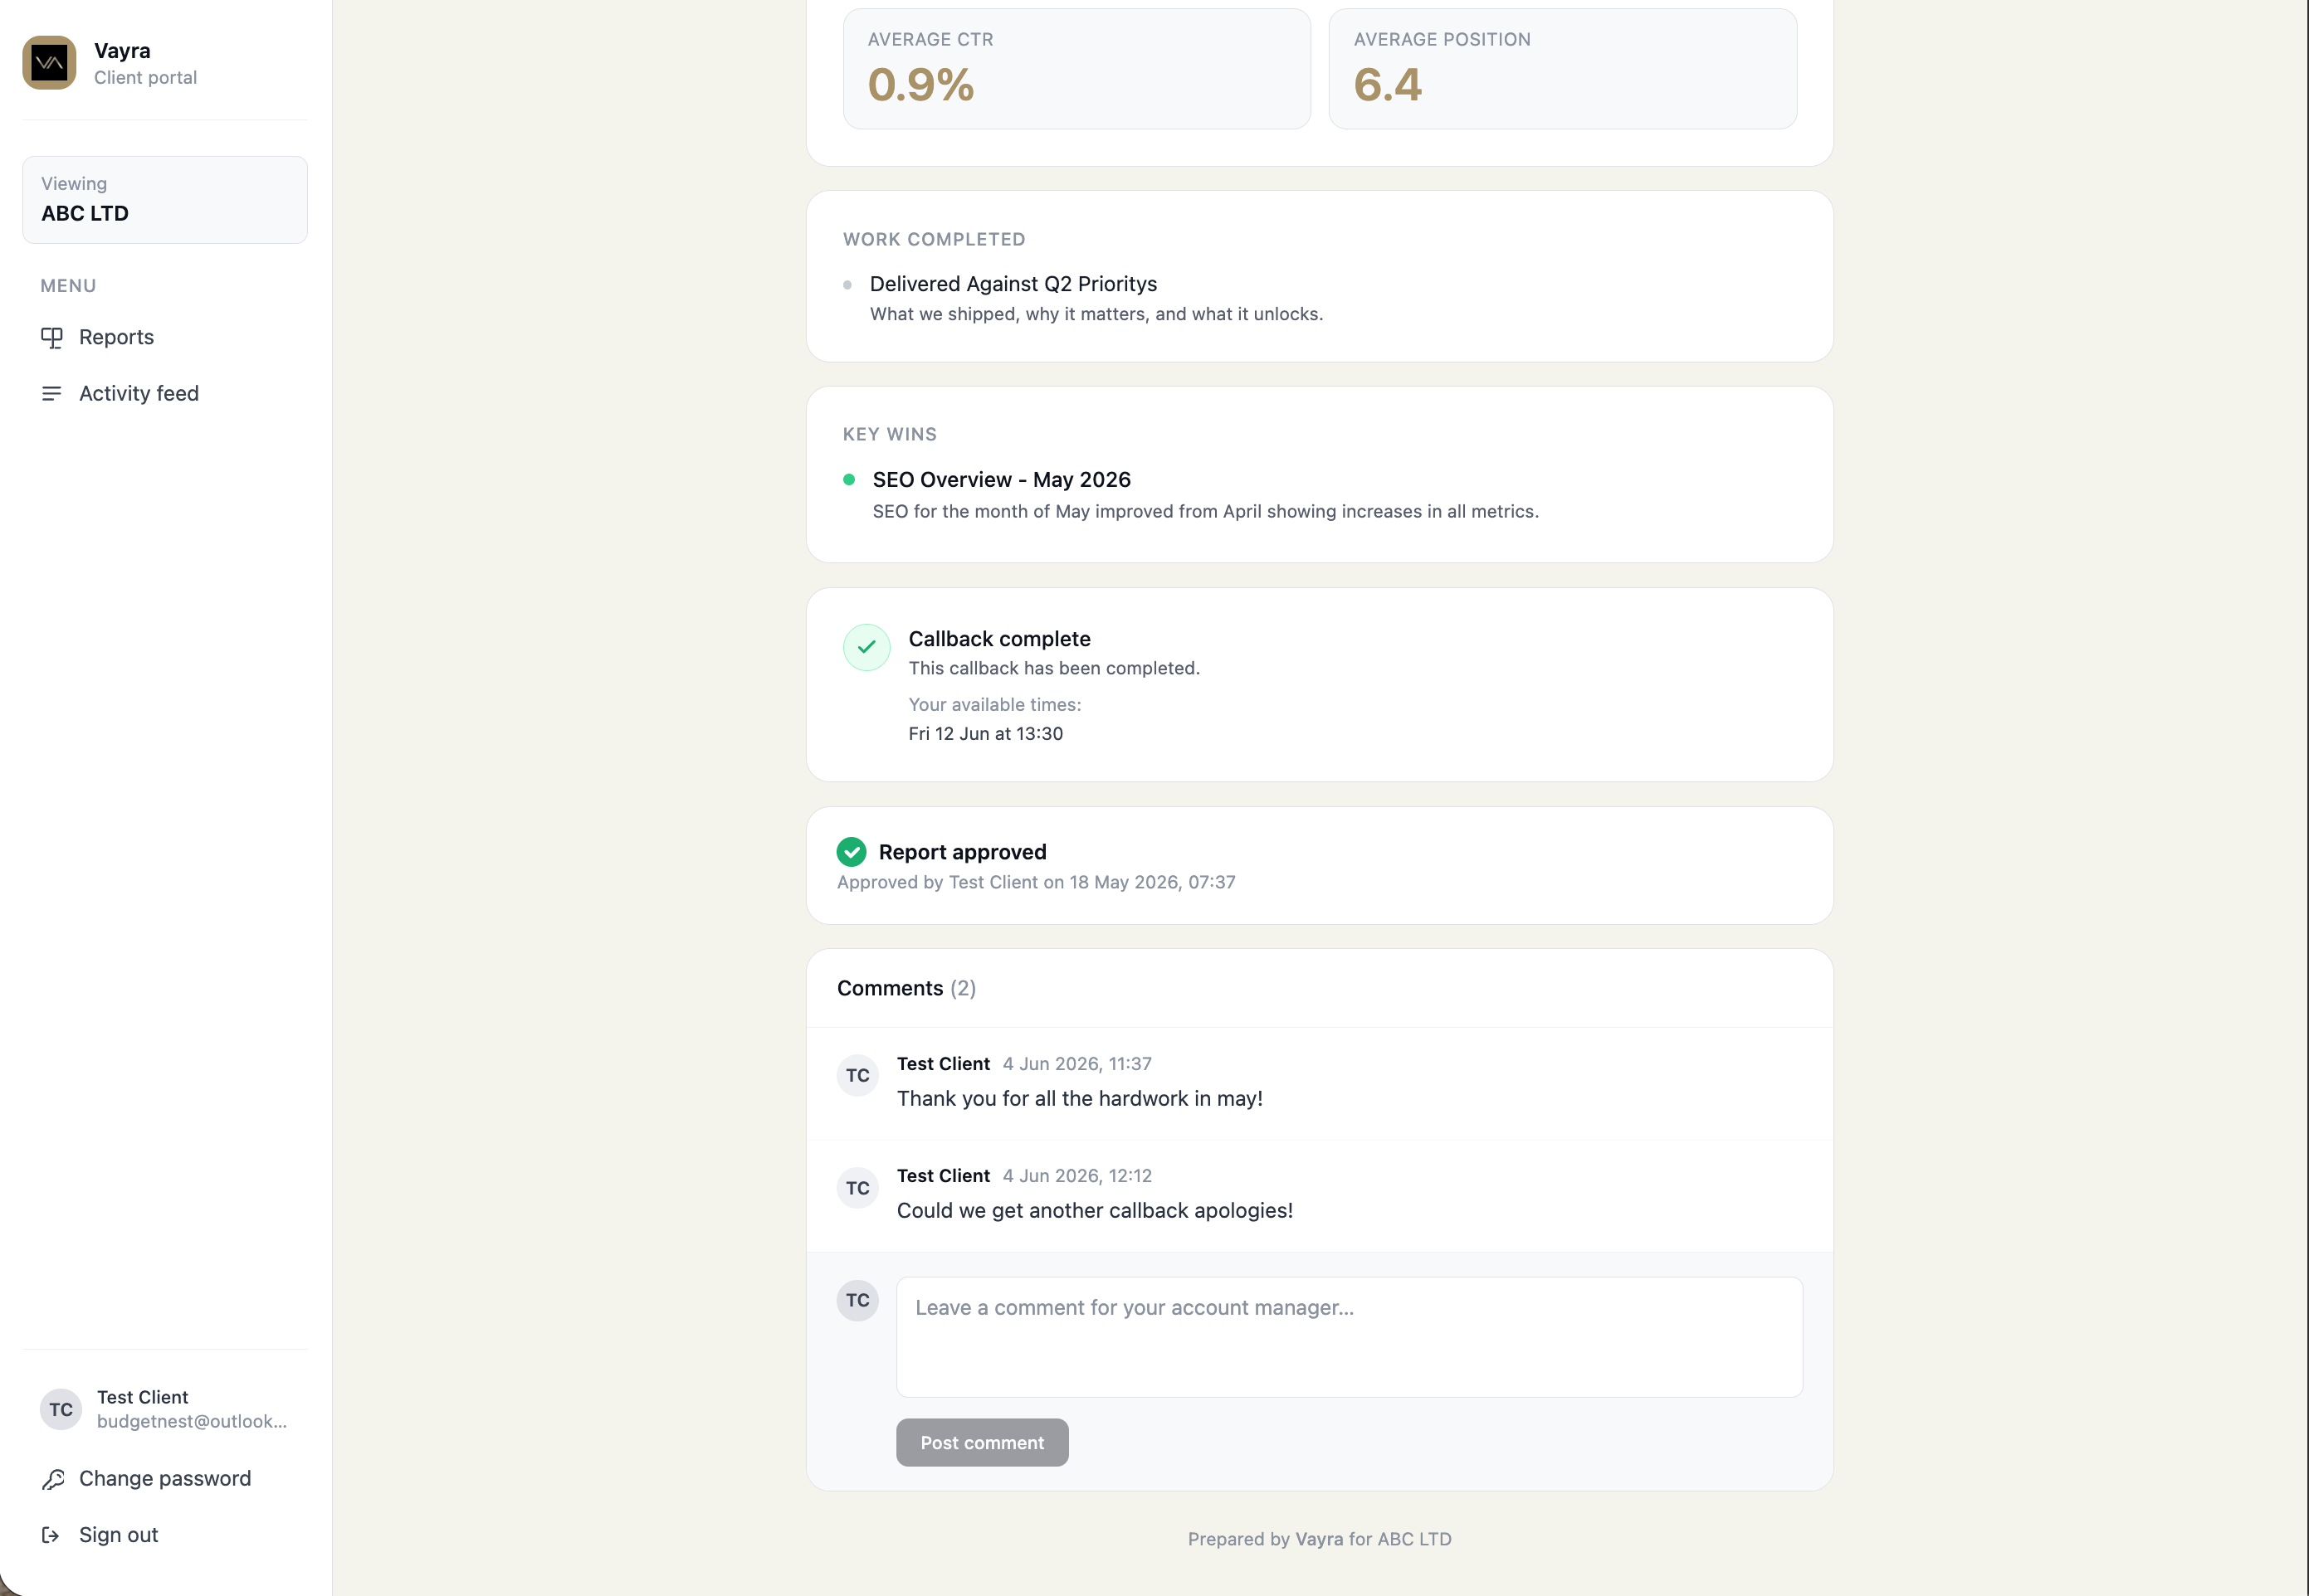Click the Average CTR 0.9% card
The image size is (2309, 1596).
pos(1076,69)
